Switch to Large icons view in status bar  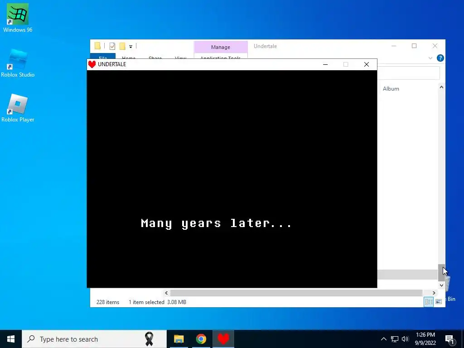click(x=439, y=302)
